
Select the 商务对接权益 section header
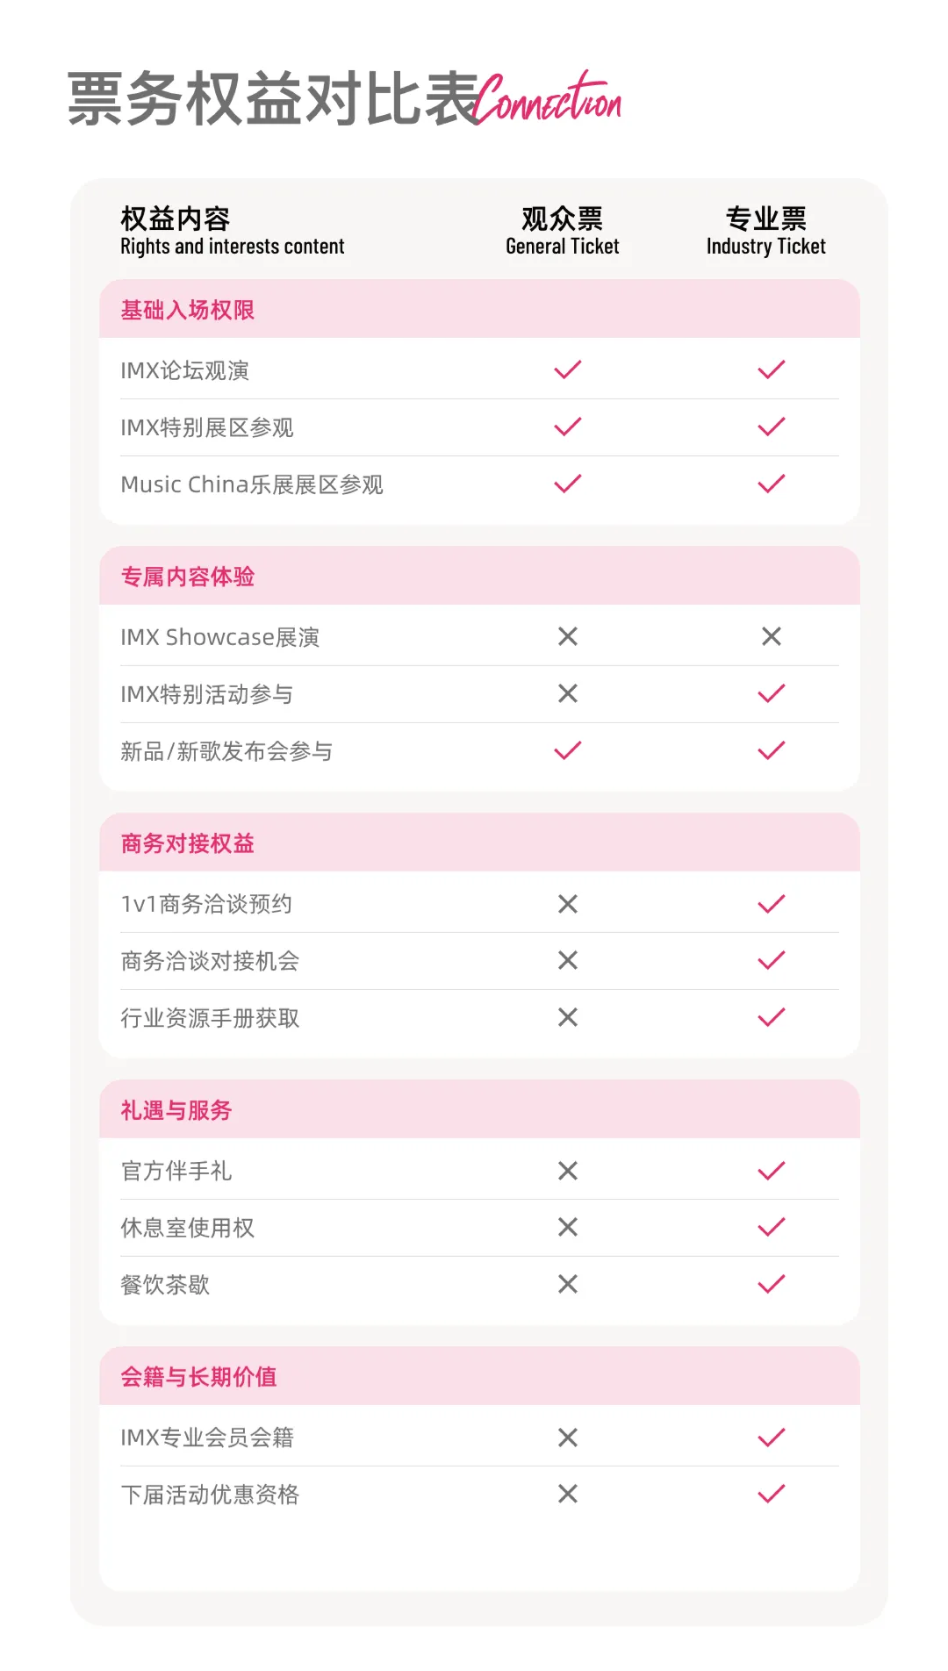click(188, 843)
